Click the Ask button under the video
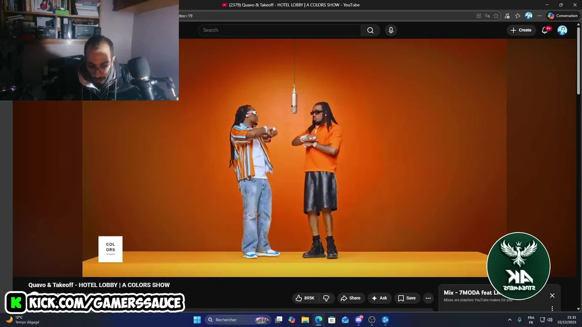 379,298
